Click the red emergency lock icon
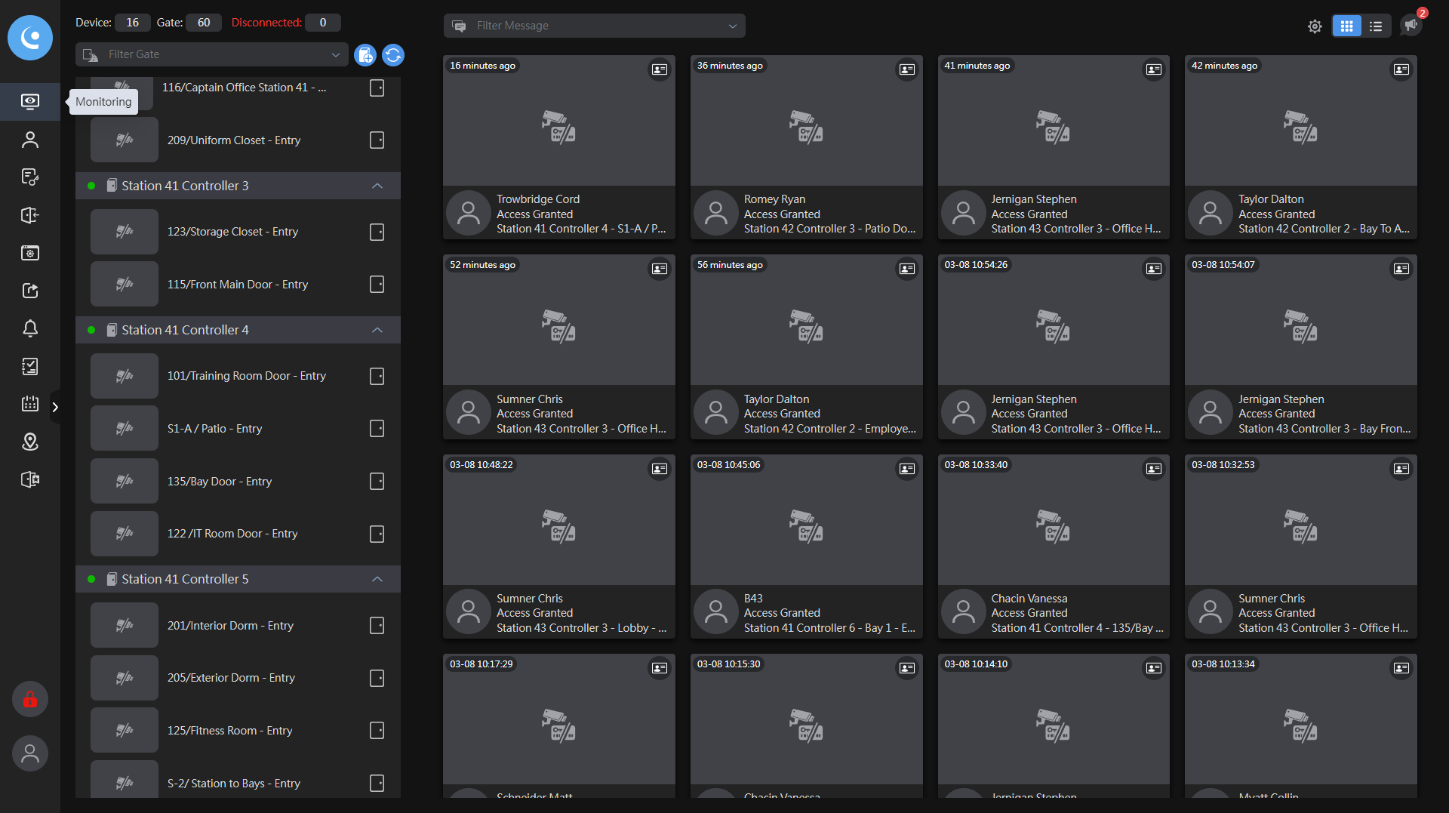 pos(30,700)
